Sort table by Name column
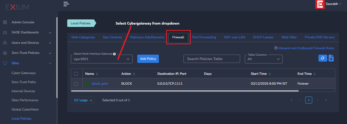Screen dimensions: 347x124 coord(97,74)
